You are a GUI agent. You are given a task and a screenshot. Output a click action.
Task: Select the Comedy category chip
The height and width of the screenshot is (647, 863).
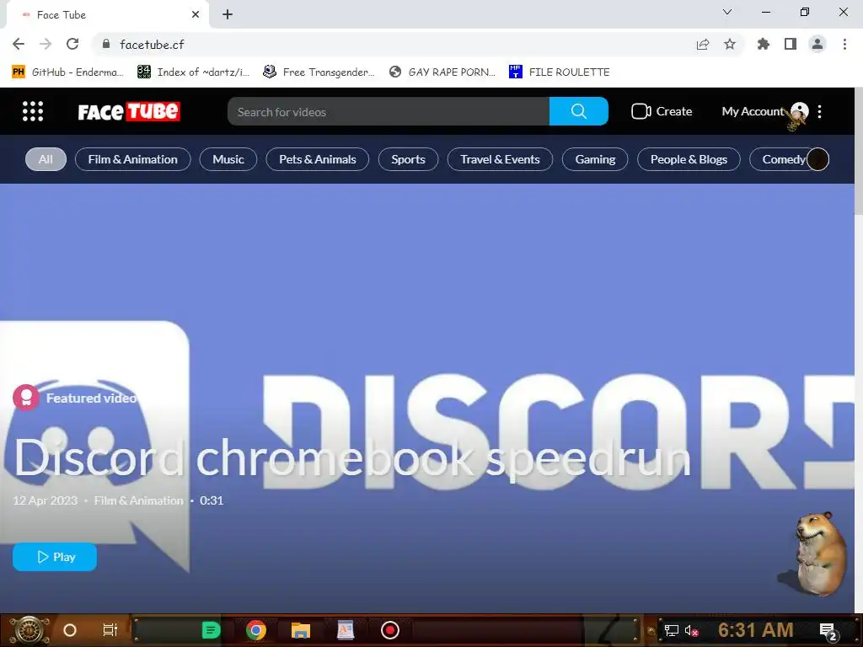(783, 159)
